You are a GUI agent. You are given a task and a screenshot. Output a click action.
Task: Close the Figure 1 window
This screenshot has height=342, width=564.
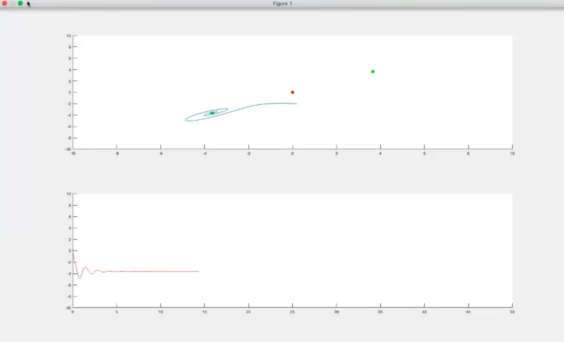pyautogui.click(x=5, y=3)
